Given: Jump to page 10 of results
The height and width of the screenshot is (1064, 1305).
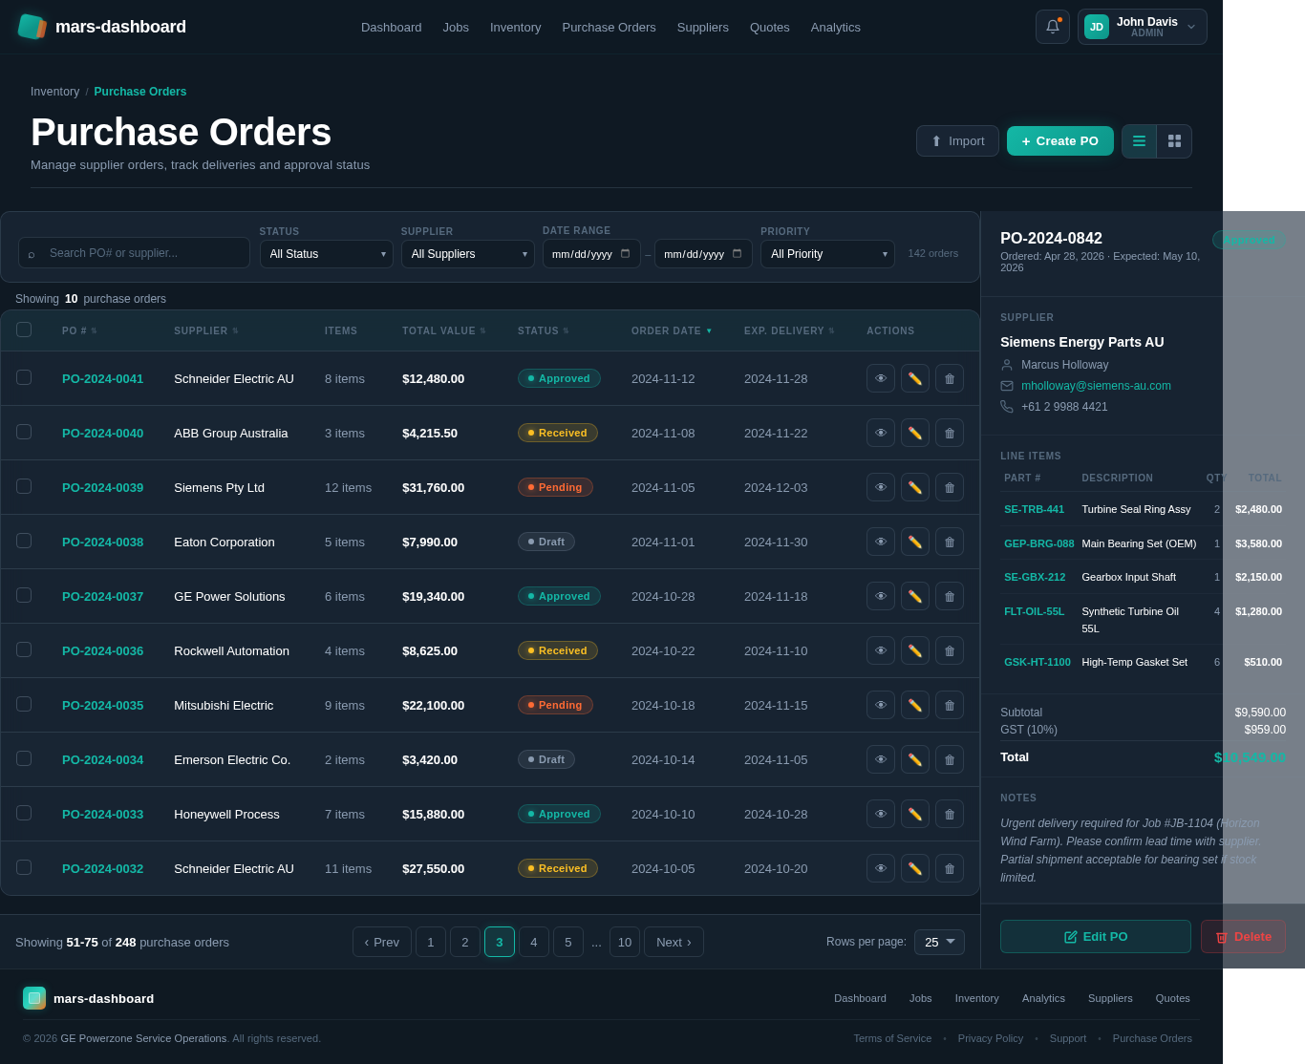Looking at the screenshot, I should 625,942.
